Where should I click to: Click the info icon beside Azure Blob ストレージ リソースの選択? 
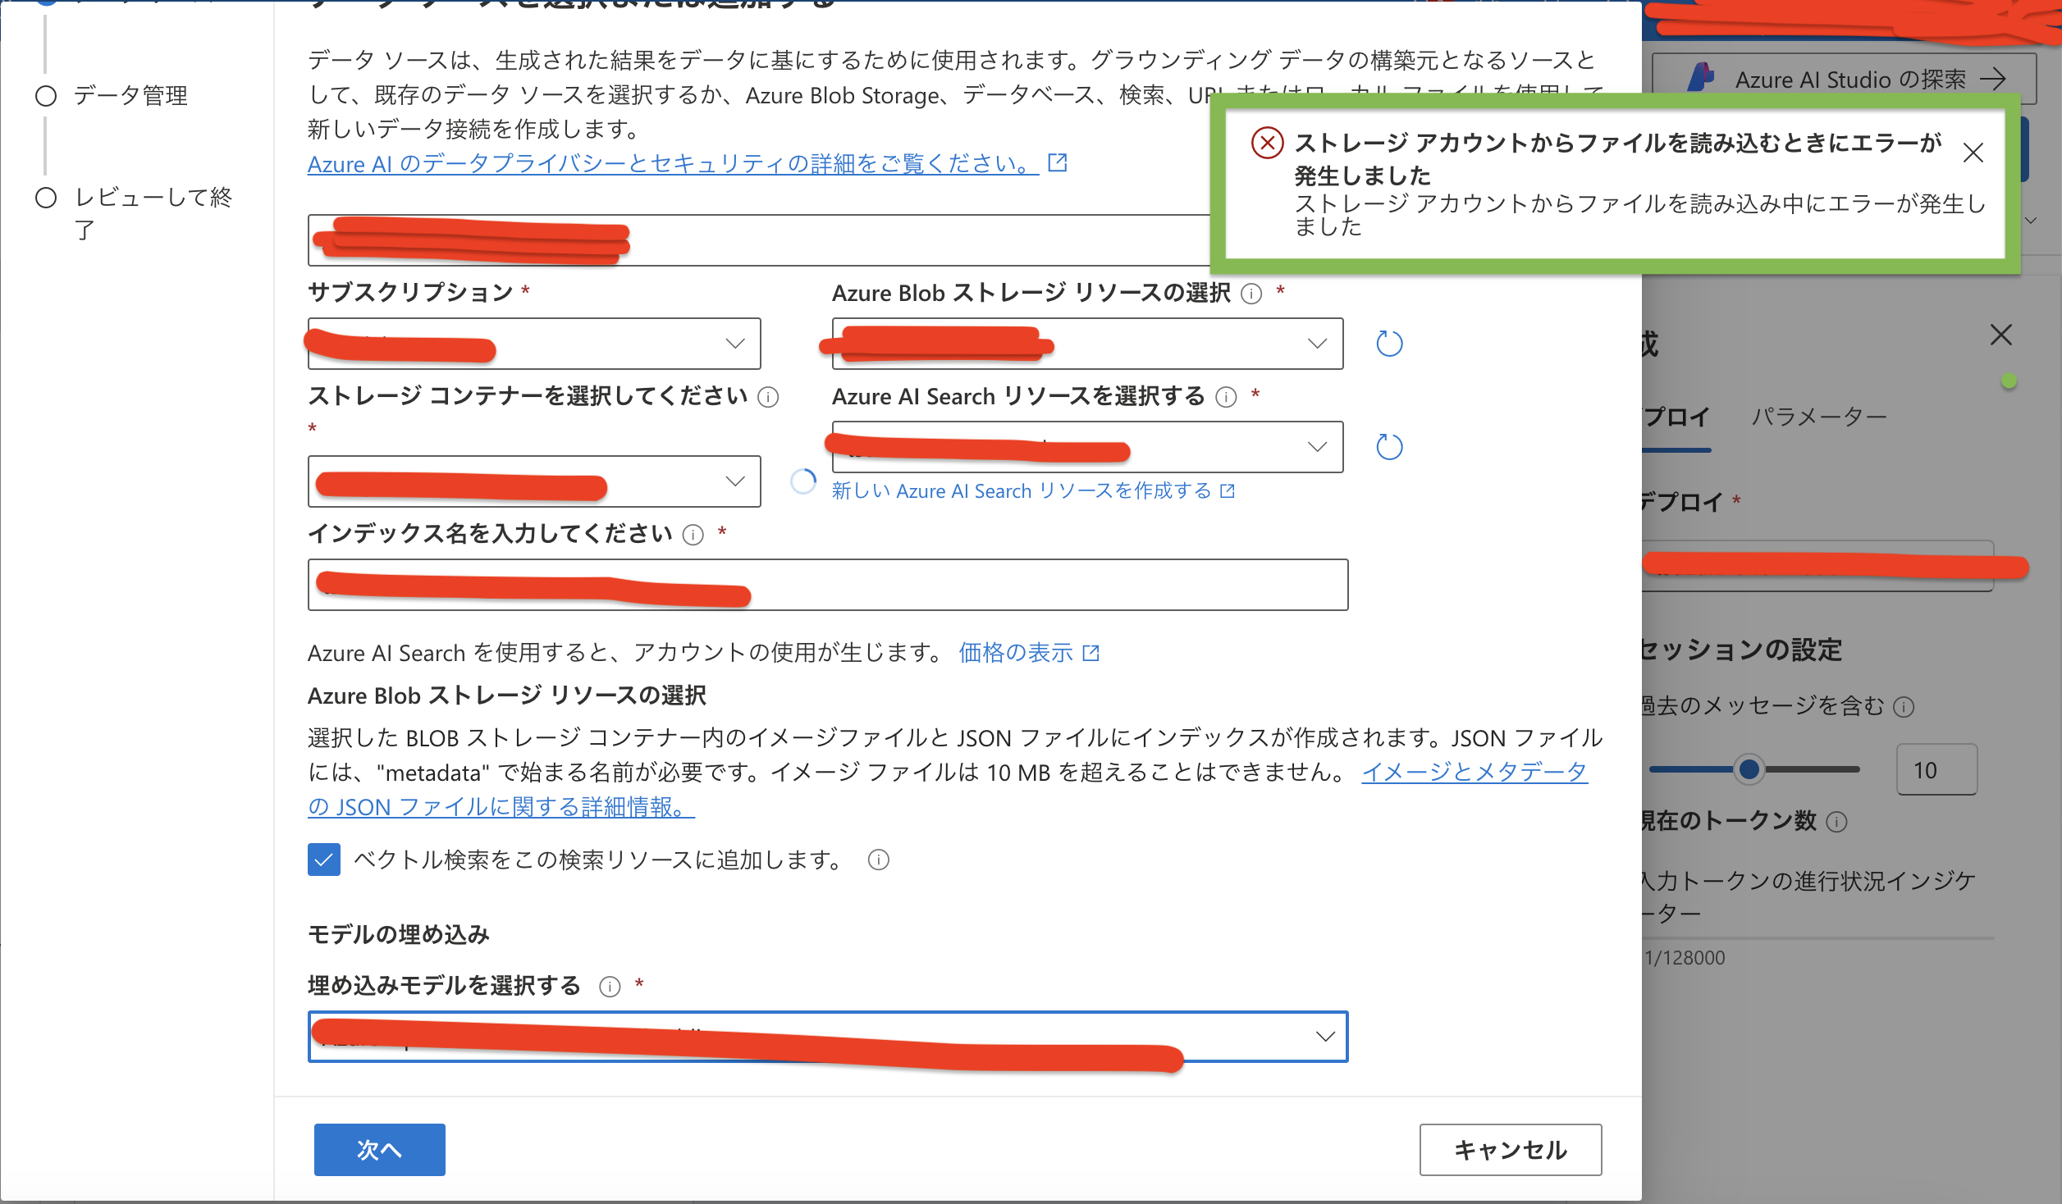pyautogui.click(x=1250, y=294)
